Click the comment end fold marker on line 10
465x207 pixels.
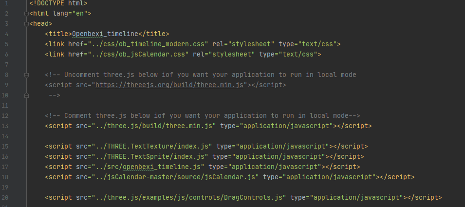click(x=26, y=96)
